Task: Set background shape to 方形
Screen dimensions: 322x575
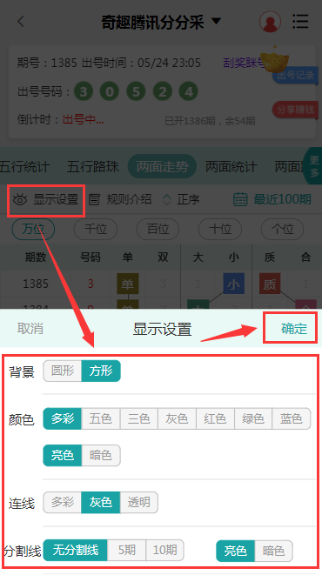Action: click(x=101, y=371)
